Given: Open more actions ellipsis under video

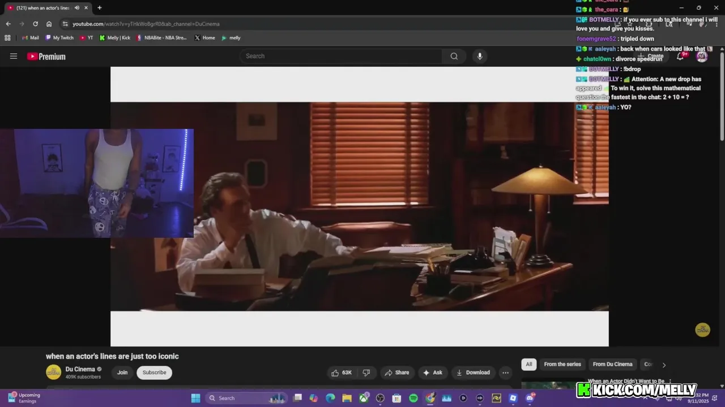Looking at the screenshot, I should click(x=505, y=373).
